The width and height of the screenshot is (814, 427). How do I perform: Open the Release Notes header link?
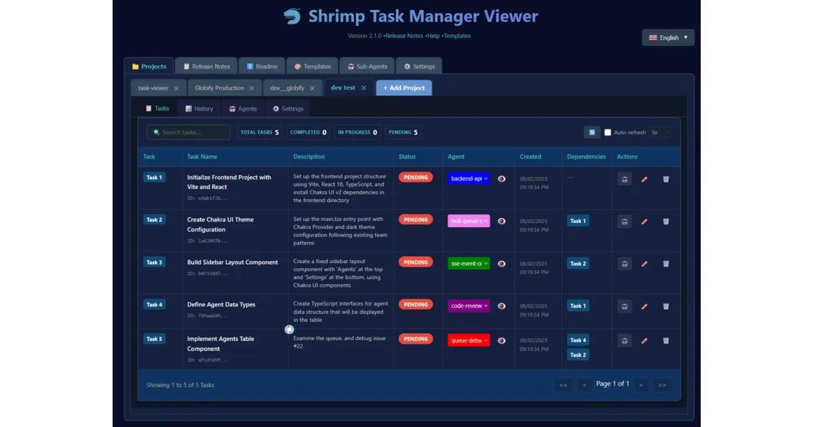[405, 36]
